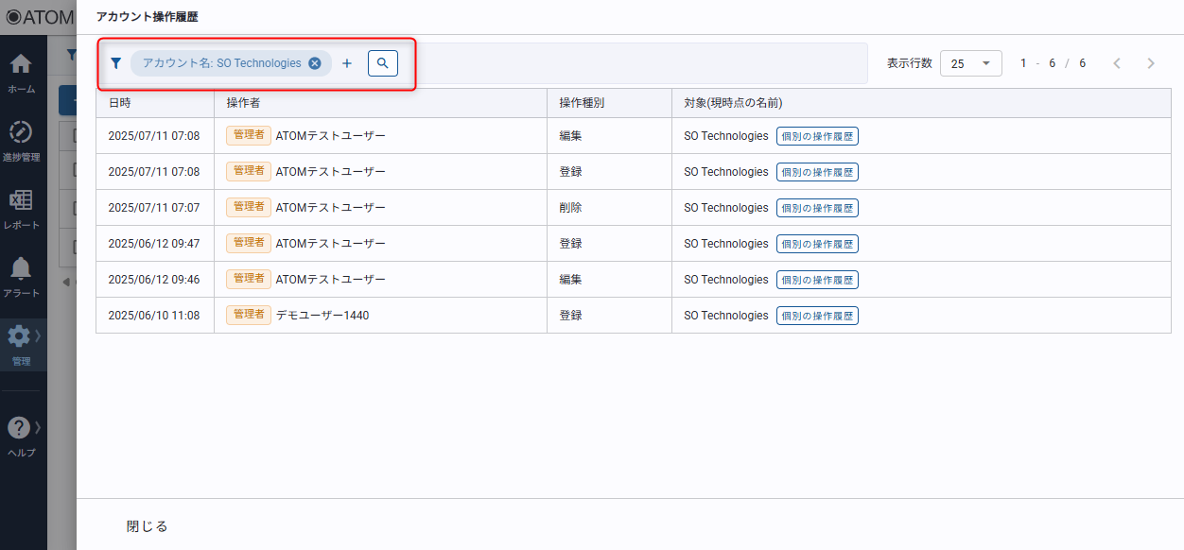Open individual history for デモユーザー1440 row

pyautogui.click(x=817, y=316)
